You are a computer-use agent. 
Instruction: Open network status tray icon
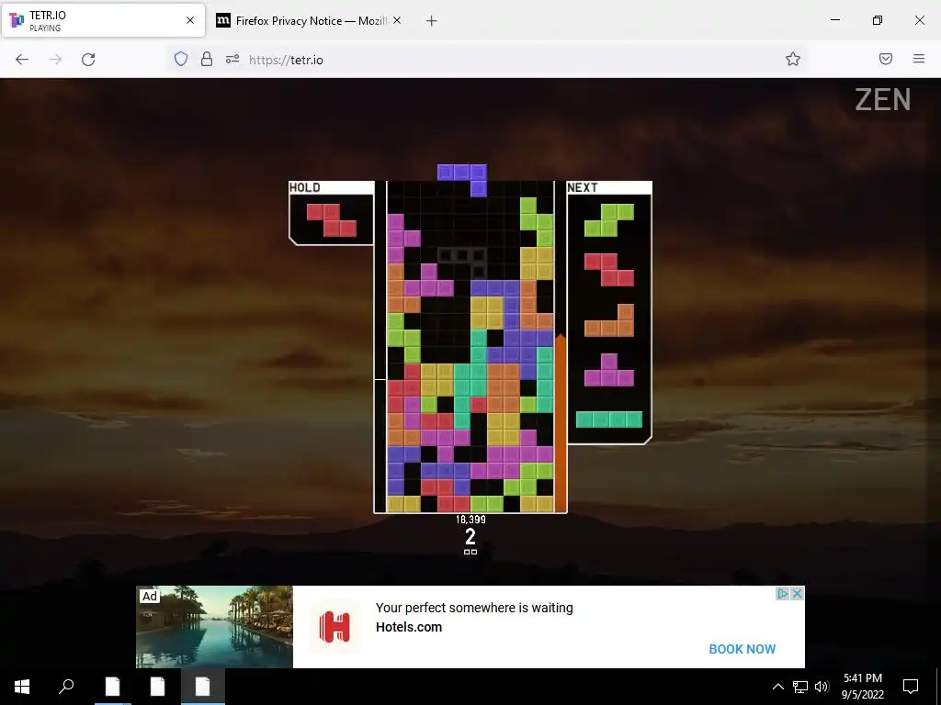(800, 687)
